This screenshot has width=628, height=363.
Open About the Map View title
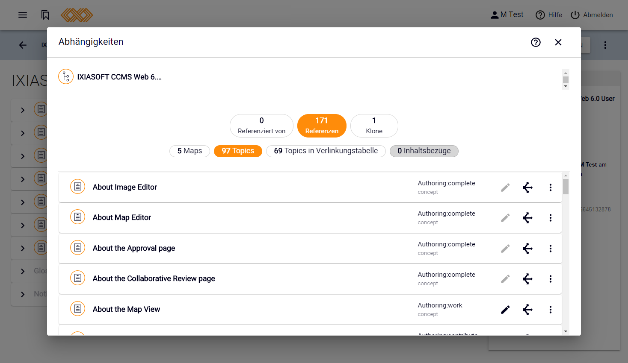click(126, 309)
